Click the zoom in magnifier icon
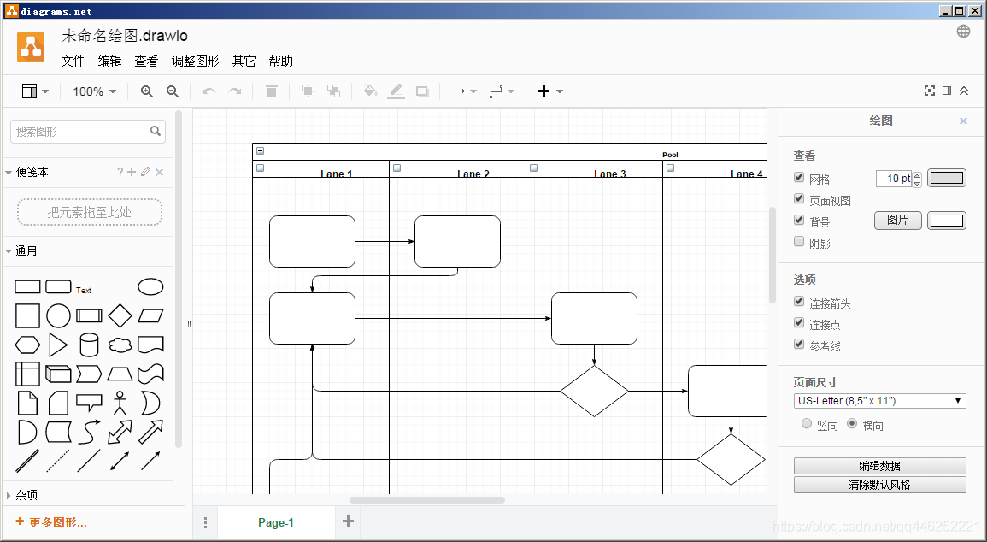987x542 pixels. [147, 91]
